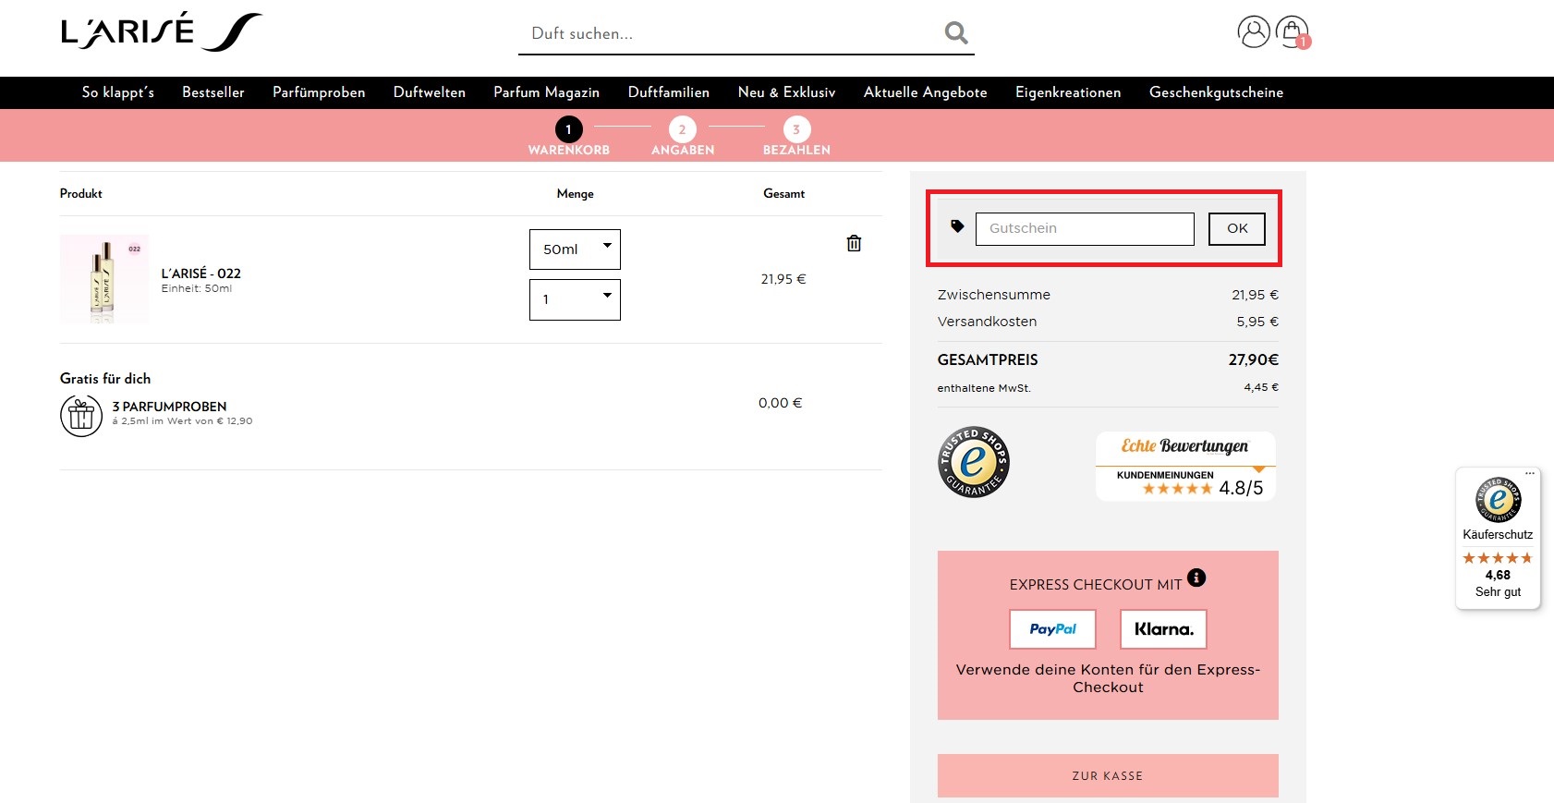This screenshot has height=803, width=1554.
Task: Click the search magnifier icon
Action: click(956, 33)
